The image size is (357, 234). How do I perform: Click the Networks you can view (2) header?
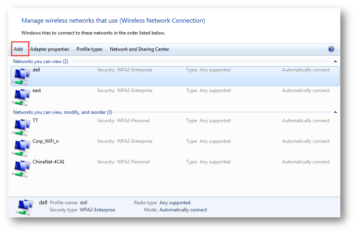pos(40,61)
